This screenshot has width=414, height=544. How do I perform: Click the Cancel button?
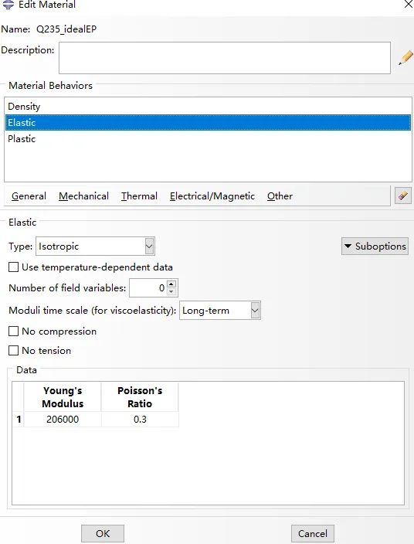312,534
